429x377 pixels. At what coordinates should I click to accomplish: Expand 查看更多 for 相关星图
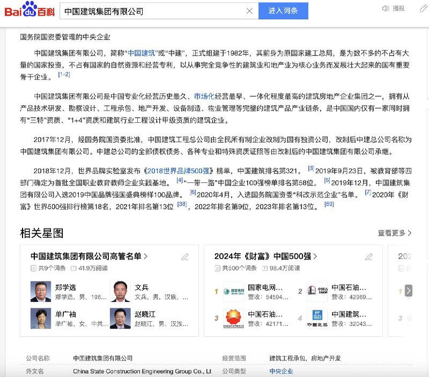point(395,233)
